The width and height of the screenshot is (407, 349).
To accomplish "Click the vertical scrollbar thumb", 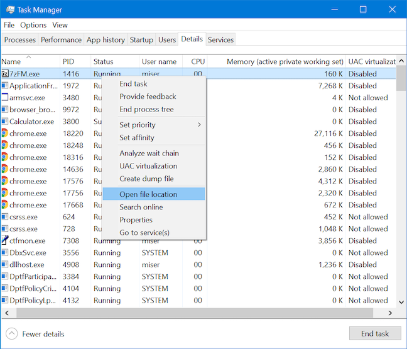I will (x=401, y=79).
